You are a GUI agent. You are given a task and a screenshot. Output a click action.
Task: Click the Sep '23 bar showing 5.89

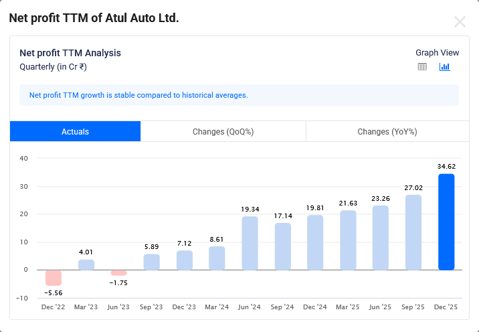[152, 262]
